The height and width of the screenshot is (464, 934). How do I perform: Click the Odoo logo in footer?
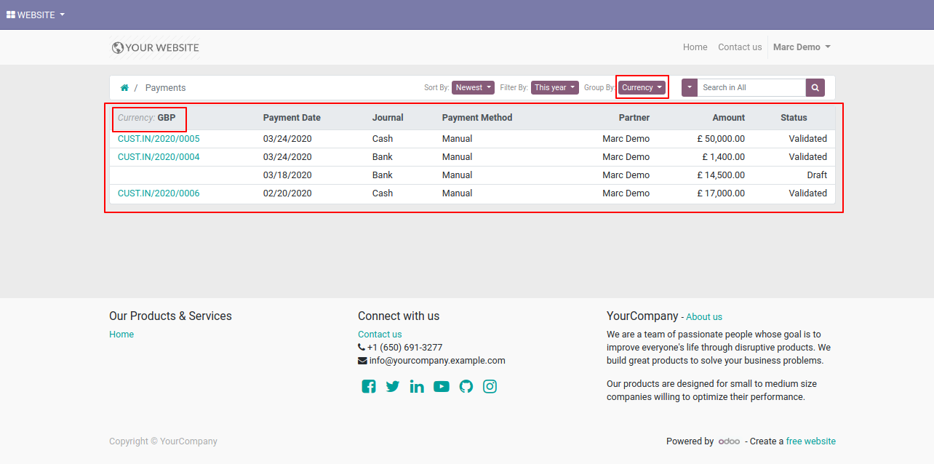point(729,441)
